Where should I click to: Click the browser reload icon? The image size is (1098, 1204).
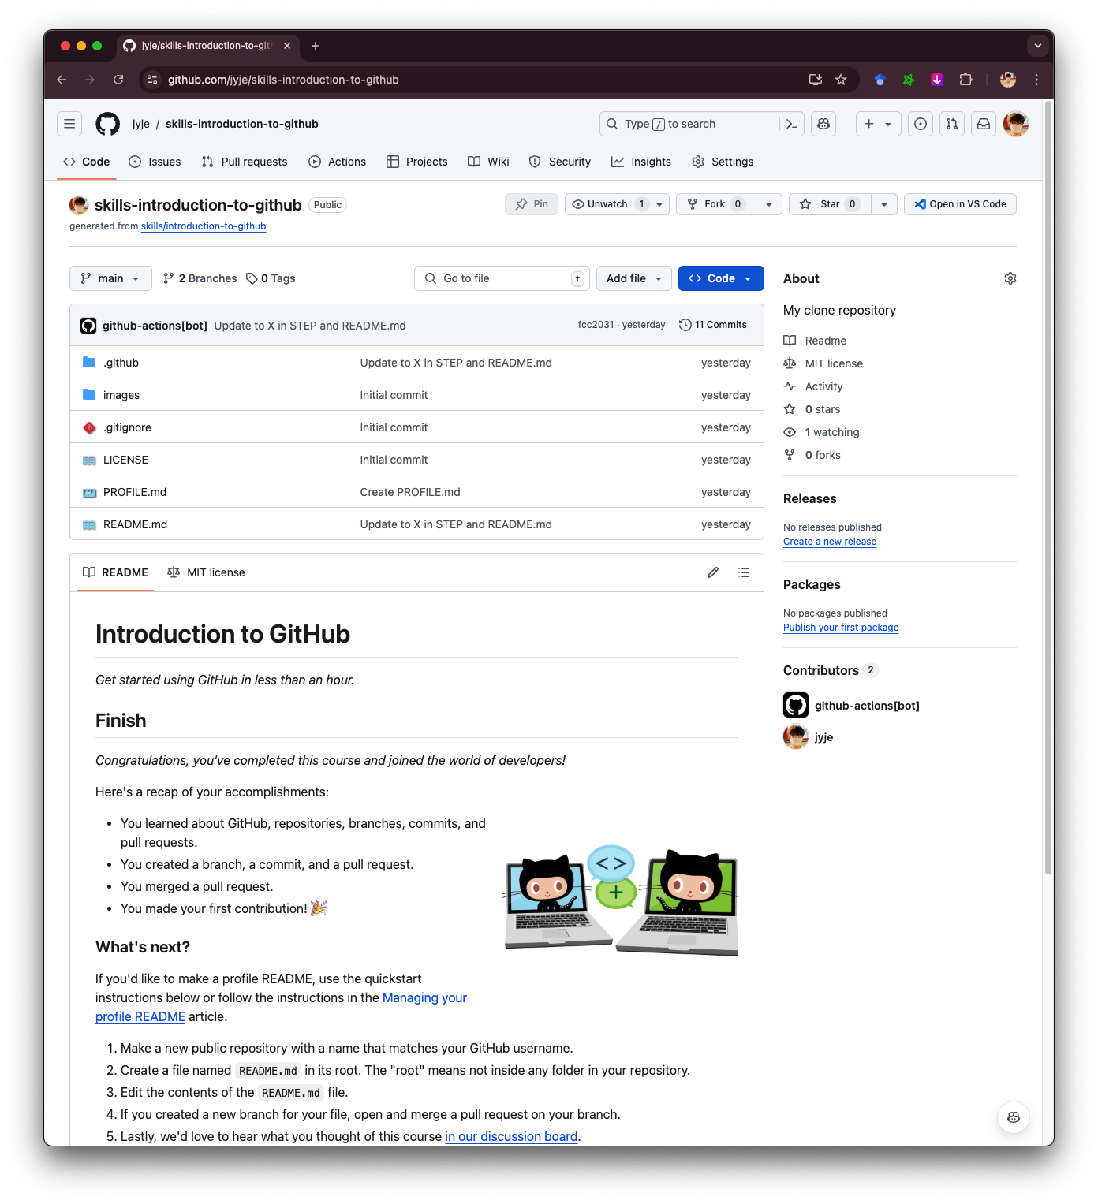pos(118,80)
